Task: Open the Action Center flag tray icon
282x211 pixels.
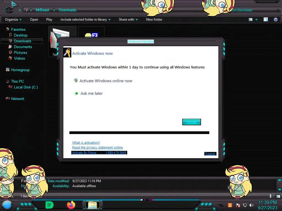Action: click(238, 205)
